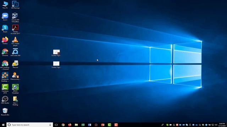Select the plain white Scatter figure file
The image size is (227, 127).
point(56,65)
